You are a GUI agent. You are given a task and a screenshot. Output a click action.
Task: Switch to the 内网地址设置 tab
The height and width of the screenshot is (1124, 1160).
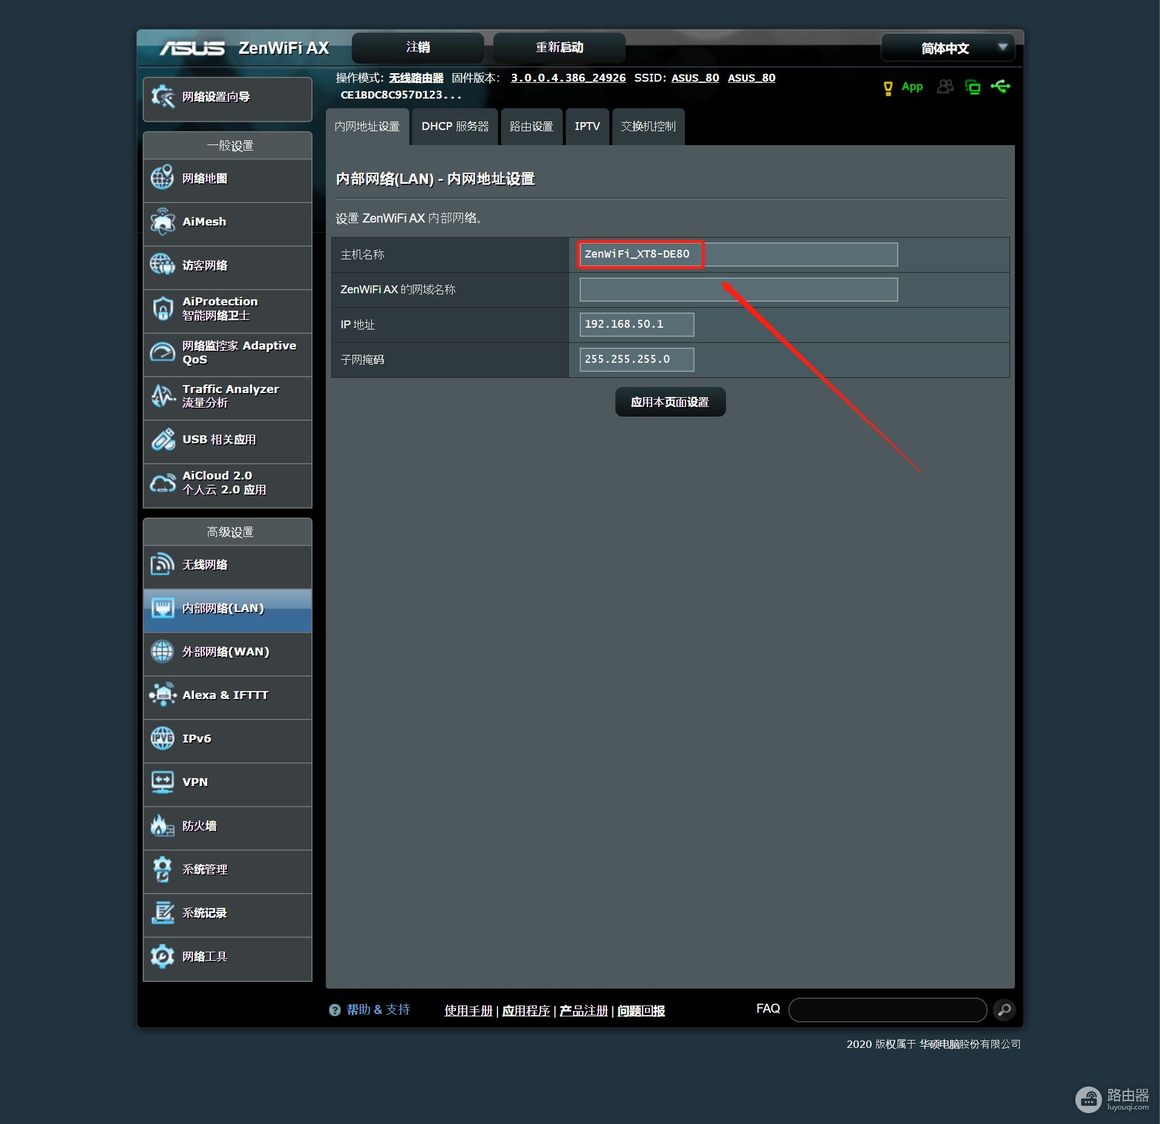tap(367, 126)
